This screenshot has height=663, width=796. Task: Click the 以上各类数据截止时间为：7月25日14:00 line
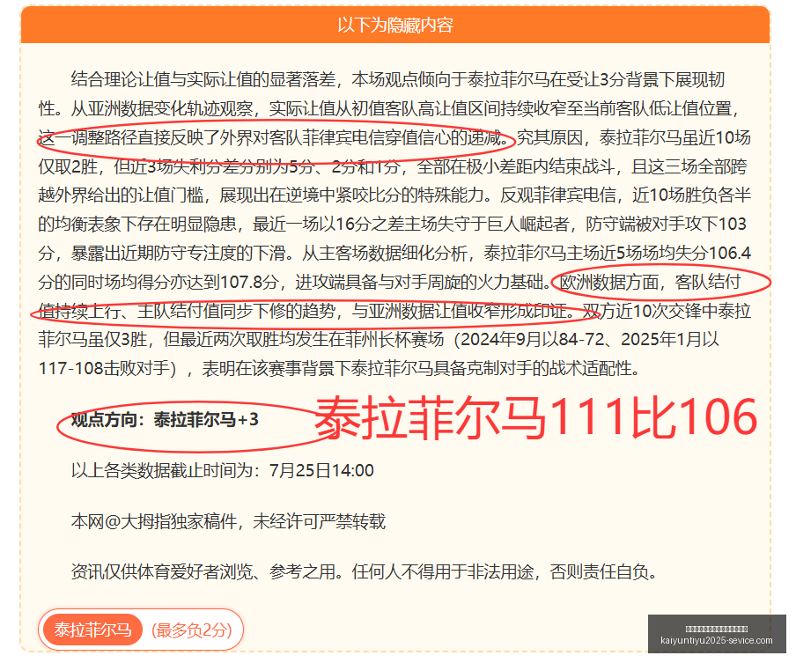tap(223, 470)
